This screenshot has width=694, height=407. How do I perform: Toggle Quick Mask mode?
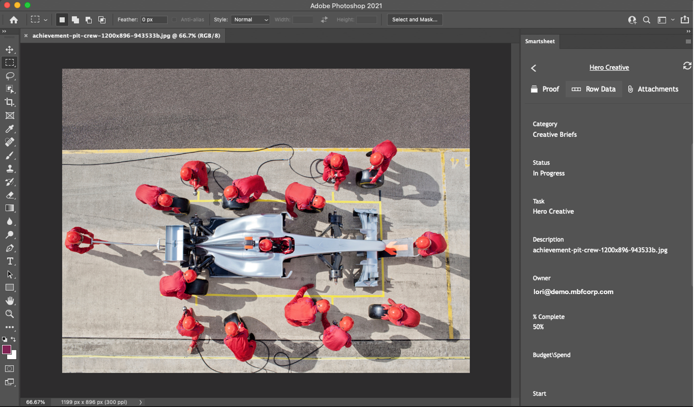9,369
